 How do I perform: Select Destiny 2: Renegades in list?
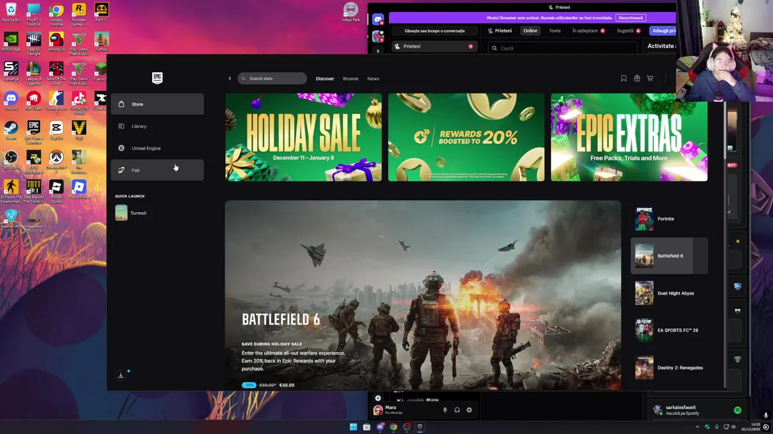tap(669, 368)
